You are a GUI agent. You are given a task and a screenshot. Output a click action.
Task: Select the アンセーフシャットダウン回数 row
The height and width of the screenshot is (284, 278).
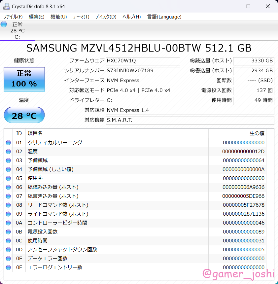135,249
